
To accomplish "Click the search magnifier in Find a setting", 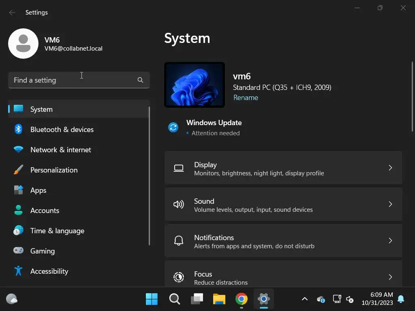I will pyautogui.click(x=140, y=80).
